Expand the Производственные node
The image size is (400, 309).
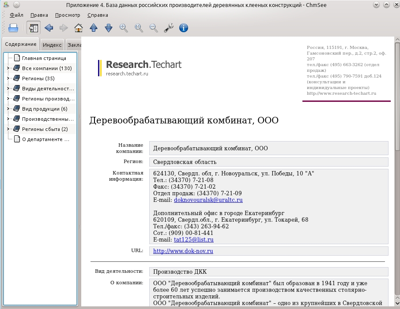[x=8, y=119]
